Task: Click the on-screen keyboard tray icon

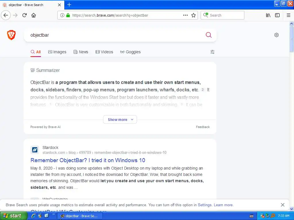Action: click(252, 216)
